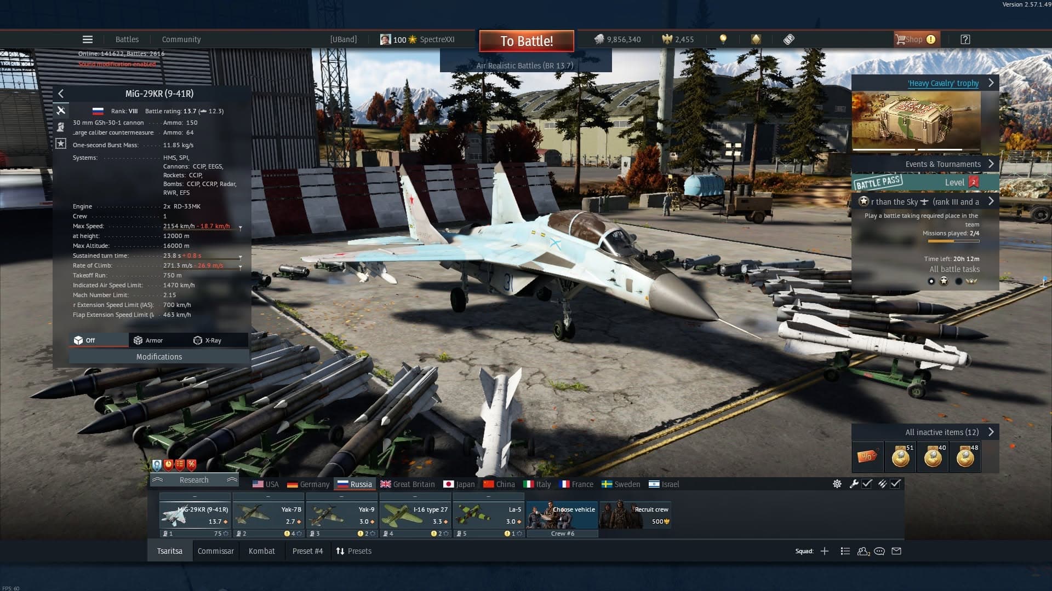Open the friends contacts icon
The width and height of the screenshot is (1052, 591).
point(864,551)
